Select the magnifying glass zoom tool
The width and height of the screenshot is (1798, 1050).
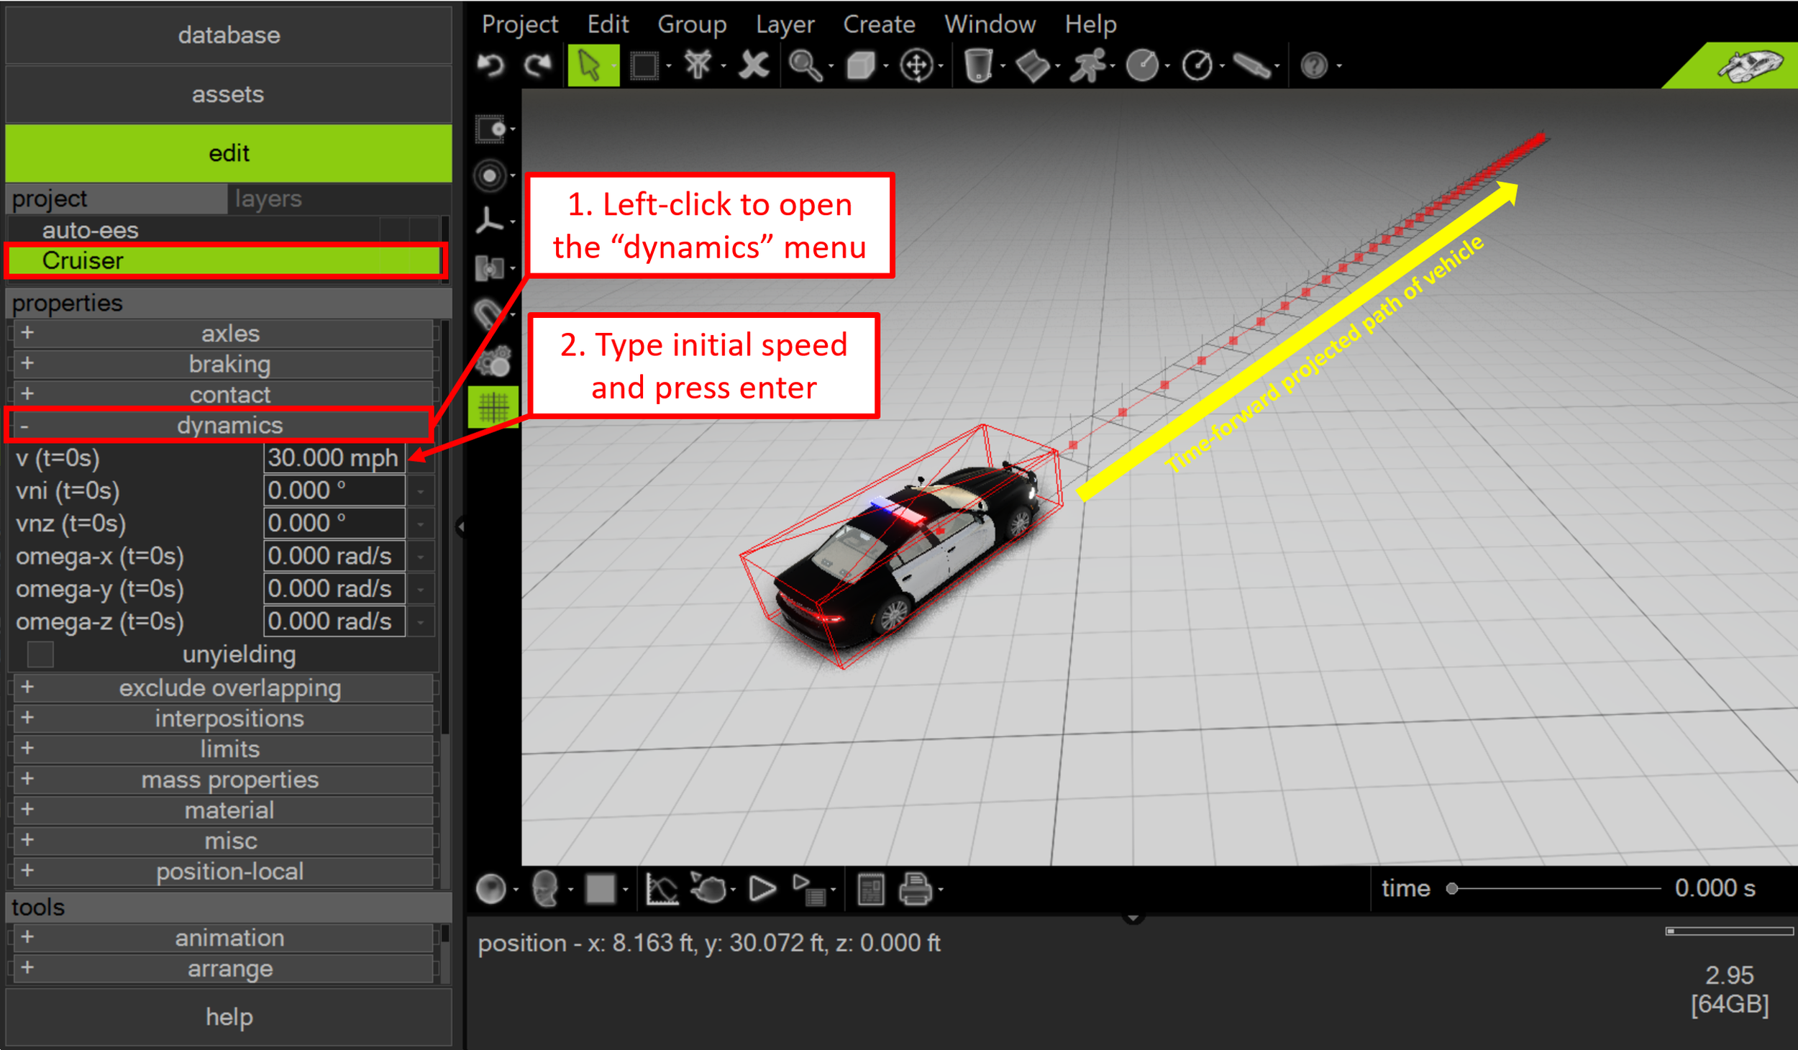pyautogui.click(x=805, y=65)
